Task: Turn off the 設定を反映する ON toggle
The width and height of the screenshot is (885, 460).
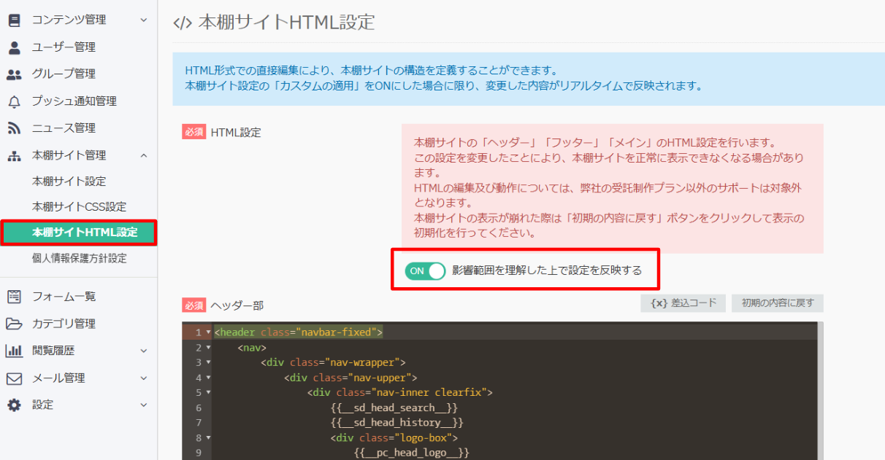Action: click(425, 270)
